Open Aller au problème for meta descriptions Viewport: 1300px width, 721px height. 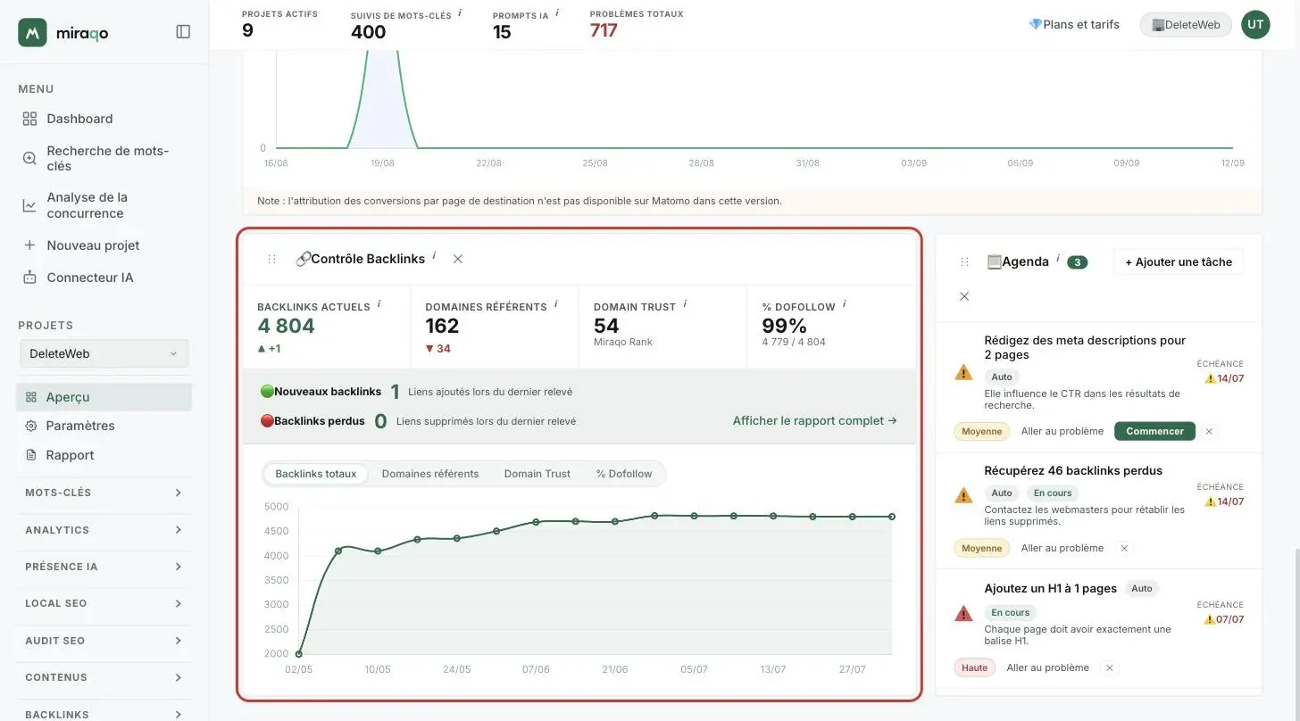(1062, 431)
